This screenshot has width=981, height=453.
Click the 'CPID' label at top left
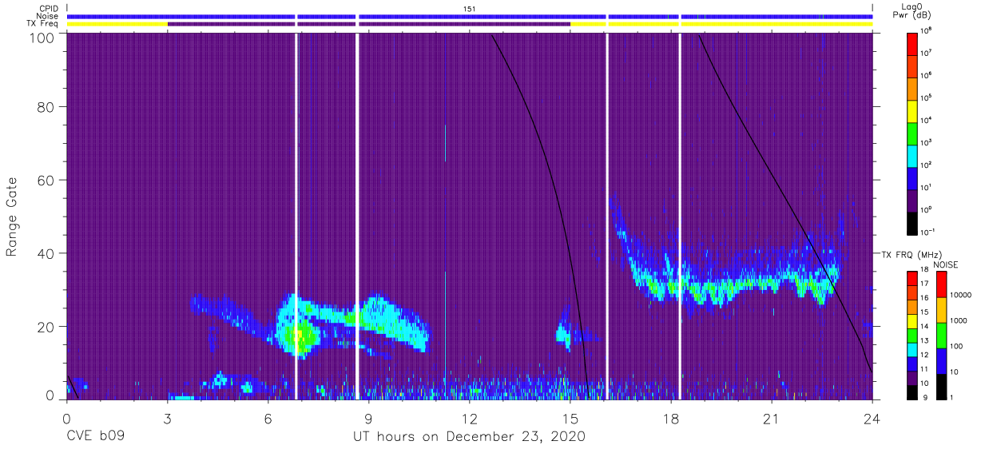point(49,8)
